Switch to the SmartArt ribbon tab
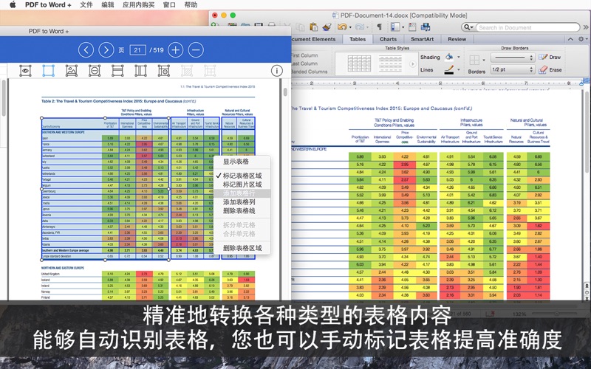 [x=422, y=39]
